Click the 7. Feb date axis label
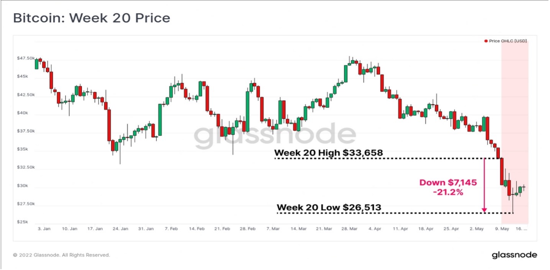Screen dimensions: 550x270 [171, 229]
